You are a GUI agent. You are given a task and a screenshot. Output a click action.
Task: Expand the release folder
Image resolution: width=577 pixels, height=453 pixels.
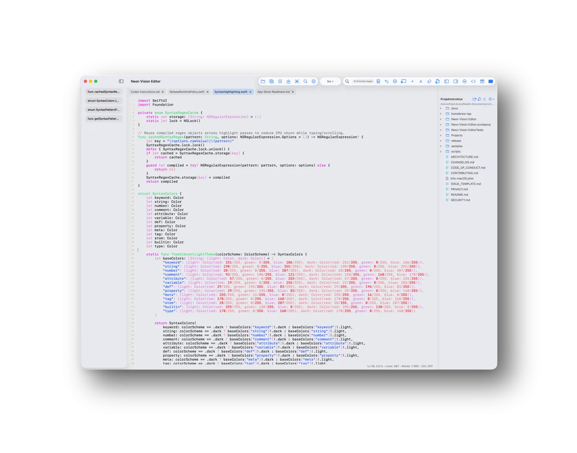441,141
